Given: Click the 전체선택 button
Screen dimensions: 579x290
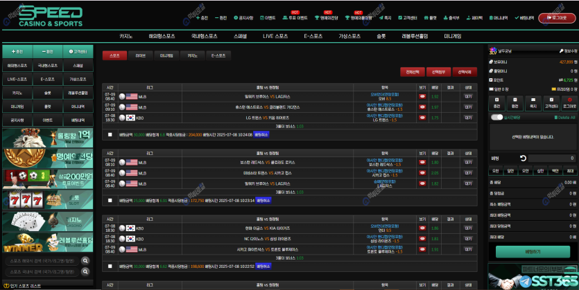Looking at the screenshot, I should [413, 72].
